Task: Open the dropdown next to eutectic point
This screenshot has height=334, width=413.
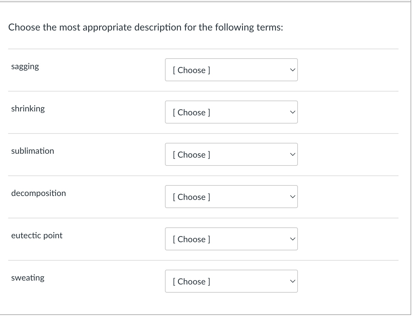Action: [x=231, y=239]
